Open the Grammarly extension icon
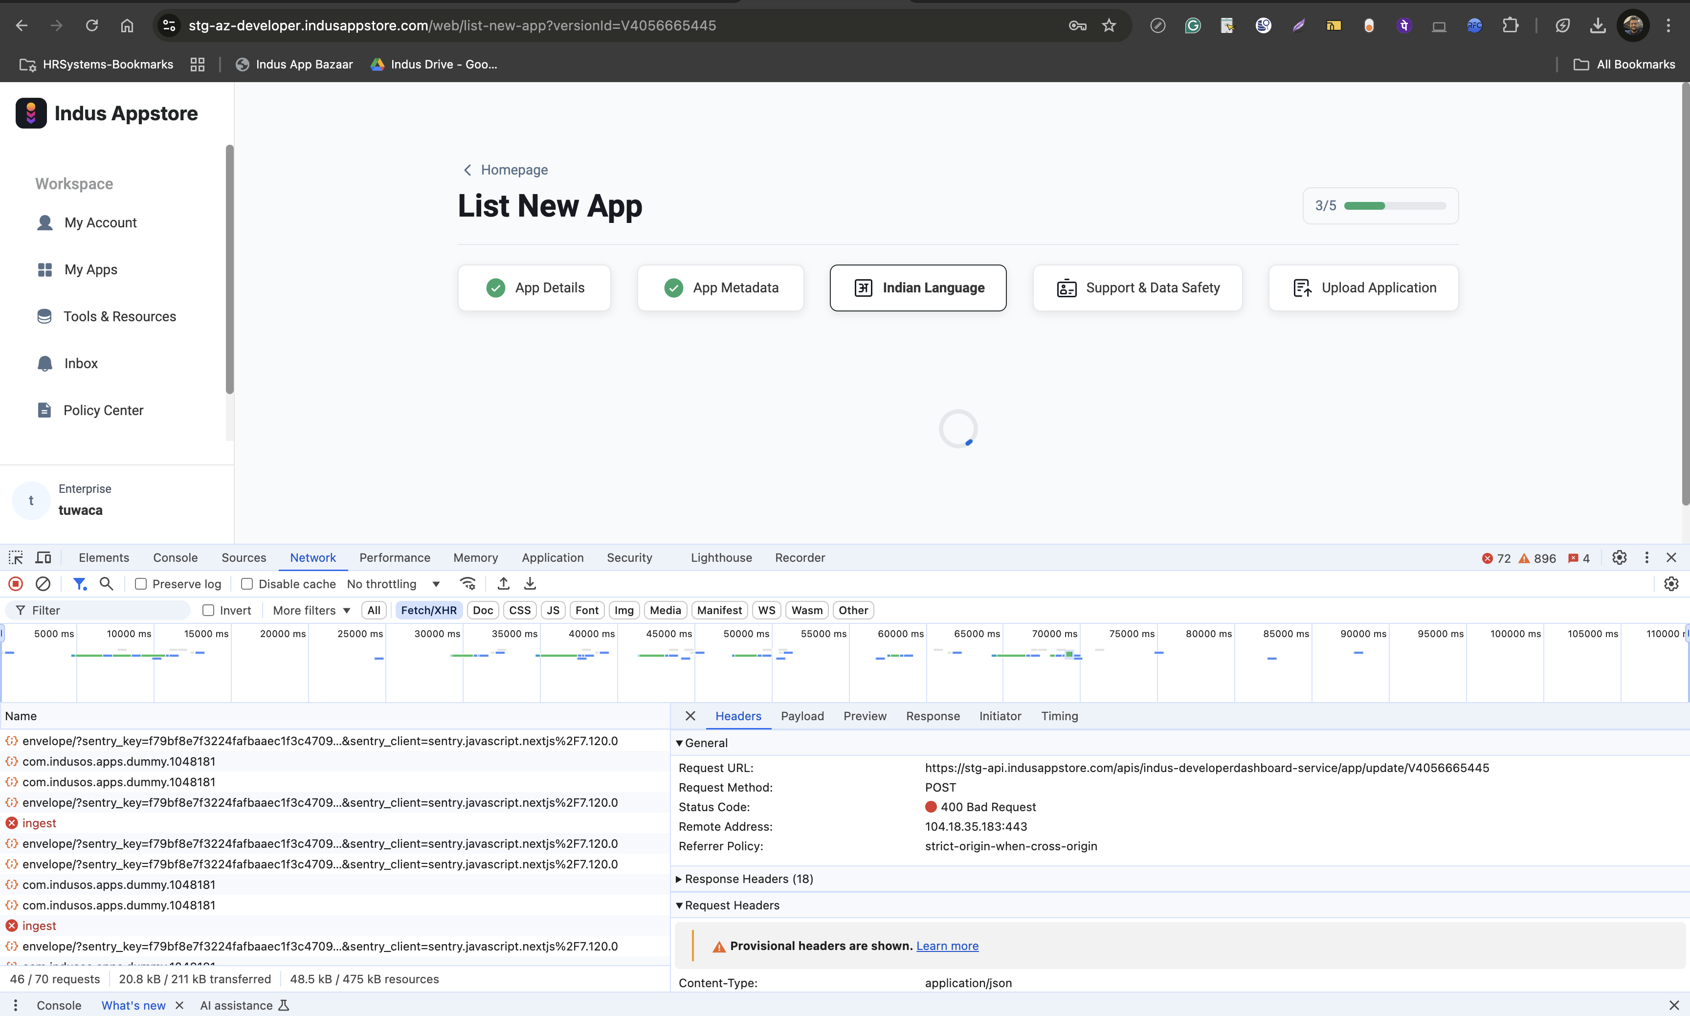Viewport: 1690px width, 1016px height. 1193,25
